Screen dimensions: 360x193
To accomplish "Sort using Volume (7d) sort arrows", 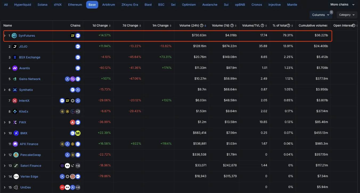I will point(236,26).
